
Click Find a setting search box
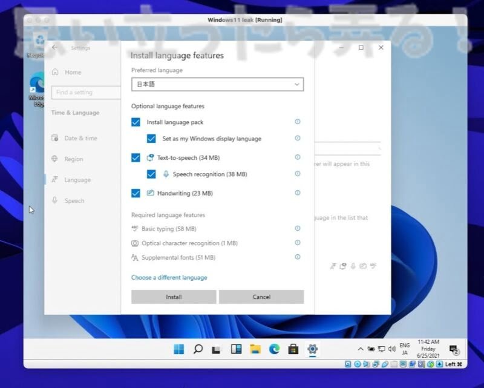86,93
